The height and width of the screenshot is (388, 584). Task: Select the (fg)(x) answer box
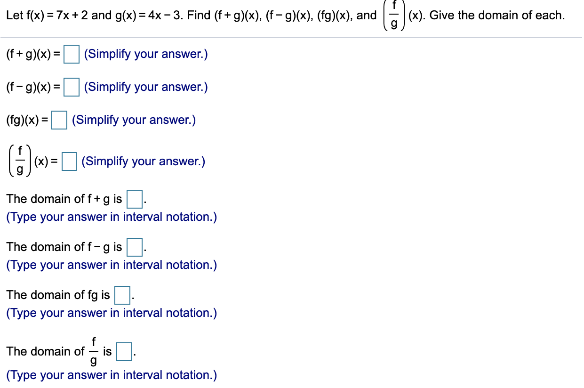59,120
